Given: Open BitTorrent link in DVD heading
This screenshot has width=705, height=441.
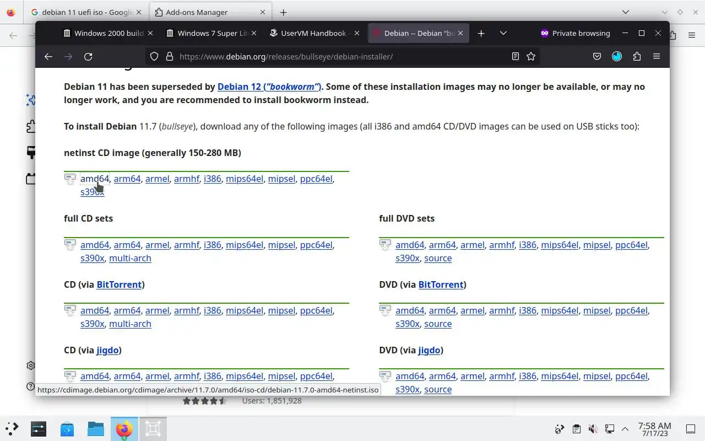Looking at the screenshot, I should tap(441, 284).
